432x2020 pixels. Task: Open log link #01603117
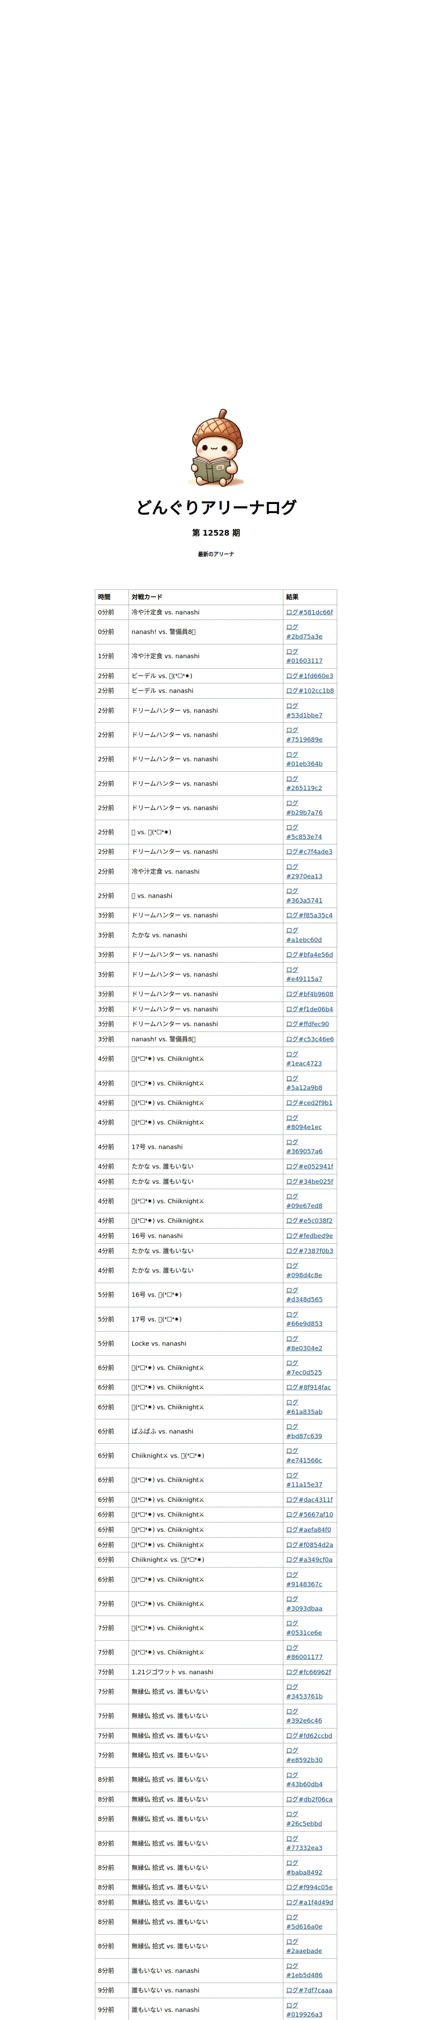click(304, 656)
